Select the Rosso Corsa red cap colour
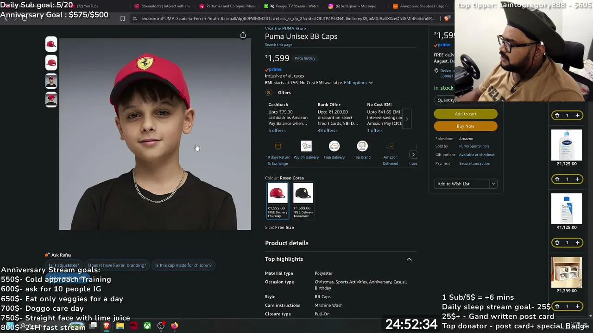The height and width of the screenshot is (333, 593). point(278,201)
